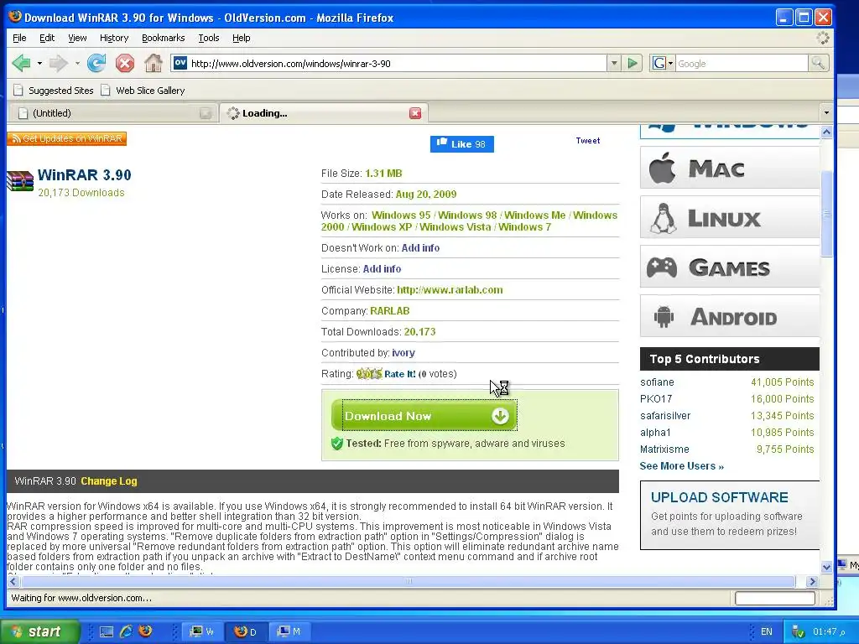Image resolution: width=859 pixels, height=644 pixels.
Task: Click the horizontal scrollbar left arrow
Action: point(13,582)
